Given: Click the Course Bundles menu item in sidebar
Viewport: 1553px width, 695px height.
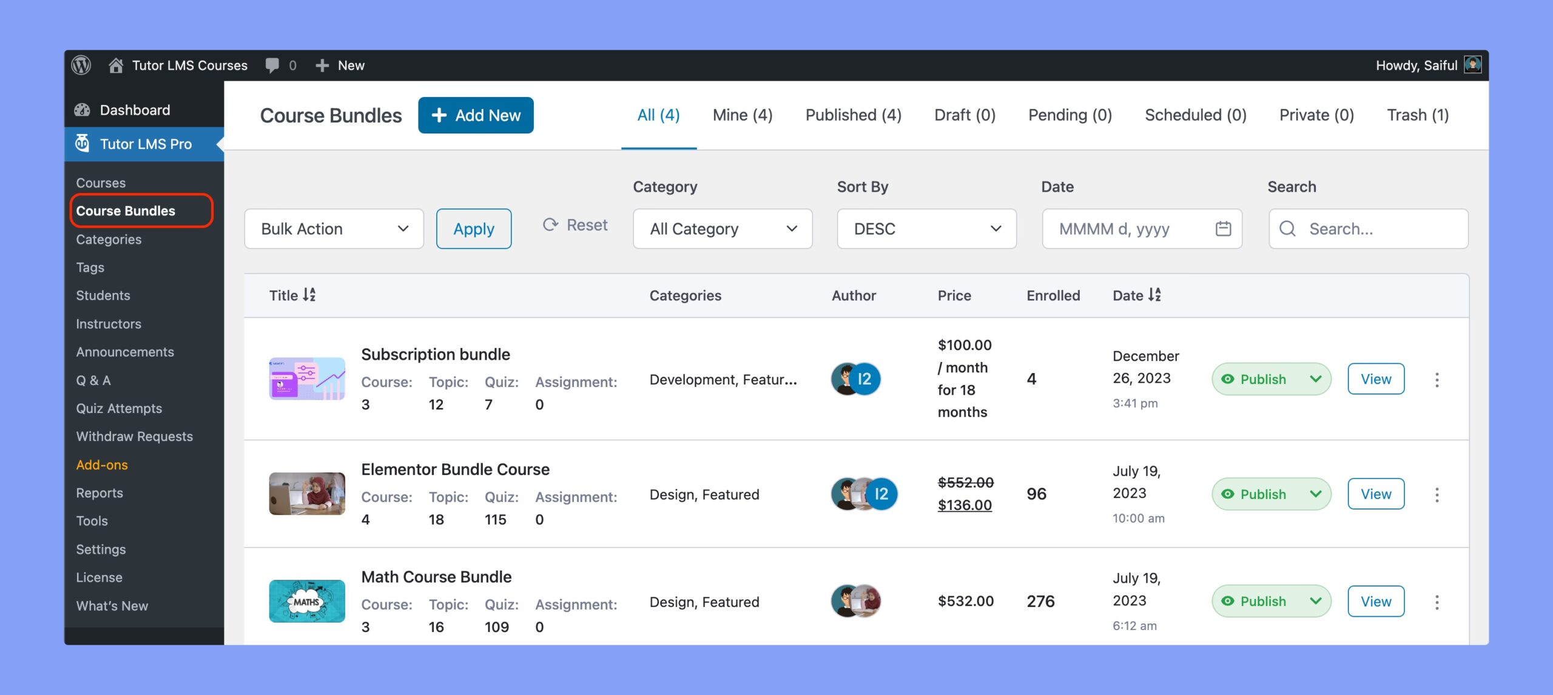Looking at the screenshot, I should pyautogui.click(x=126, y=211).
